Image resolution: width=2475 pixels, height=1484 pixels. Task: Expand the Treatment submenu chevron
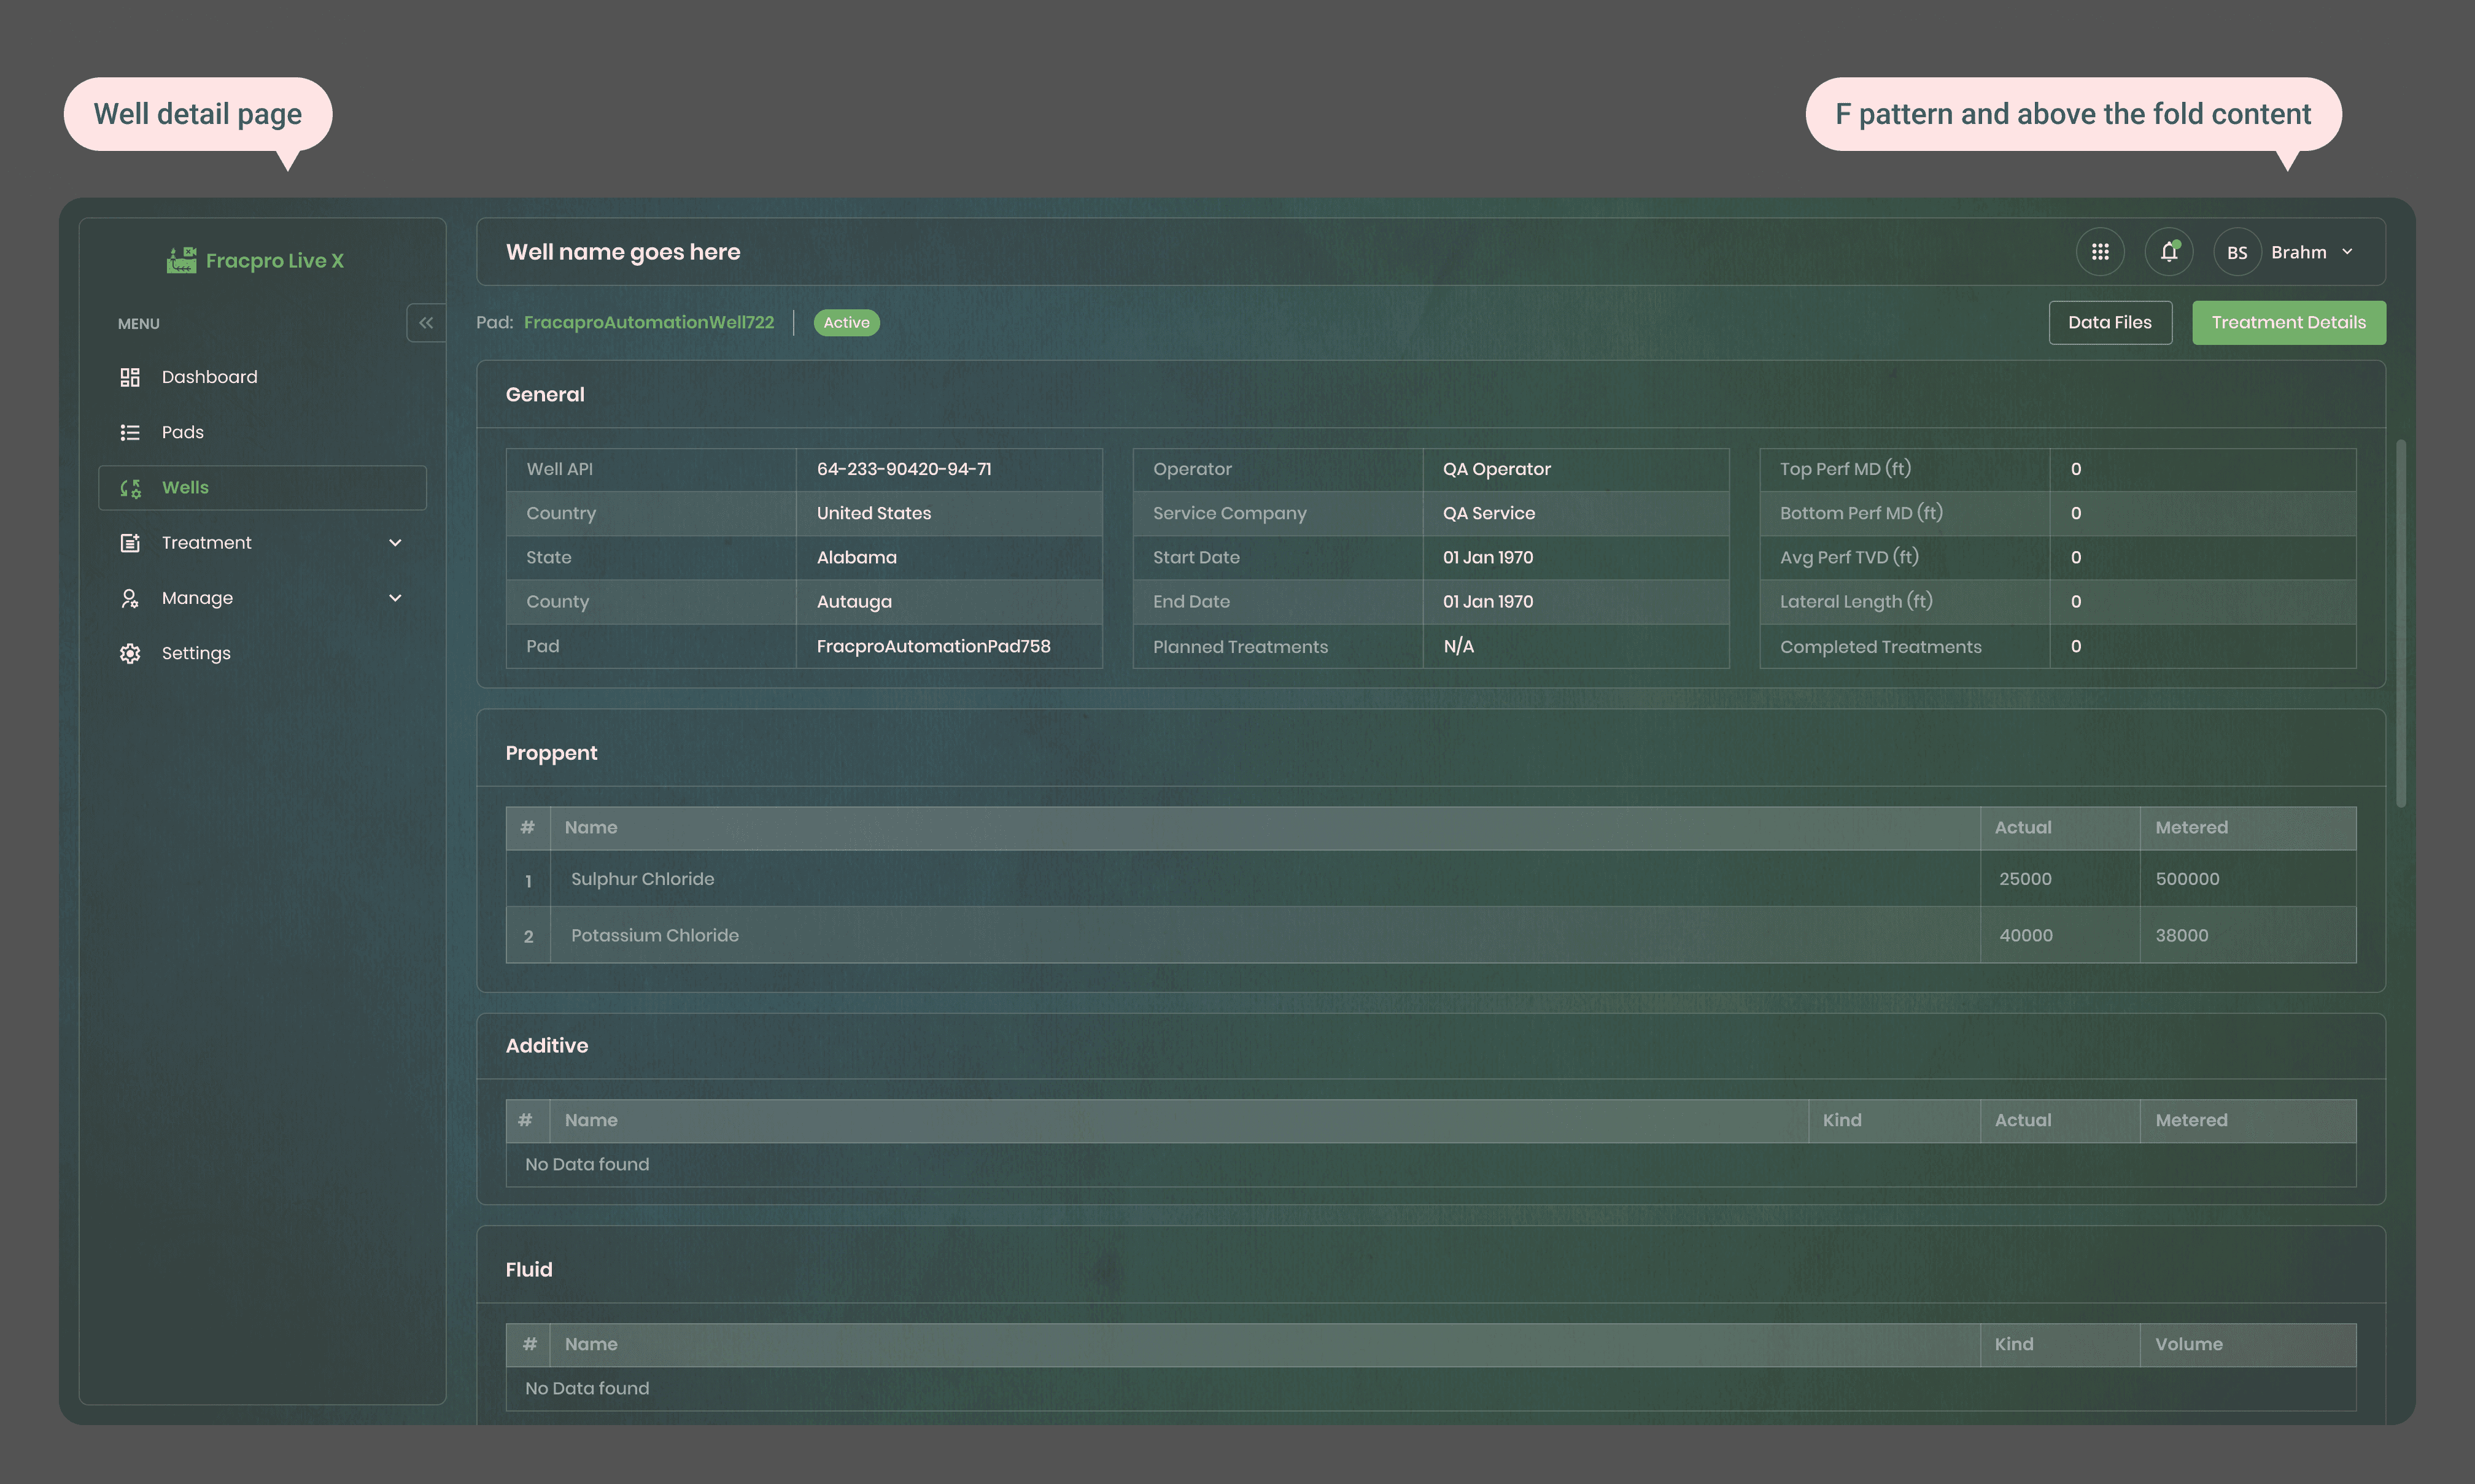point(395,543)
